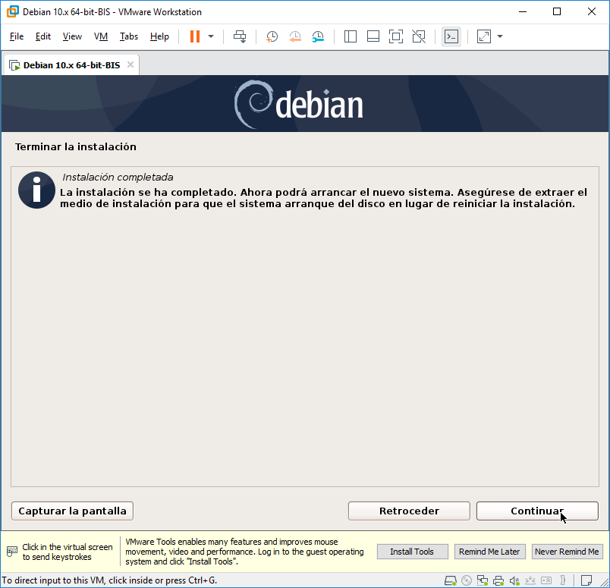Screen dimensions: 610x588
Task: Click Capturar la pantalla button
Action: coord(72,511)
